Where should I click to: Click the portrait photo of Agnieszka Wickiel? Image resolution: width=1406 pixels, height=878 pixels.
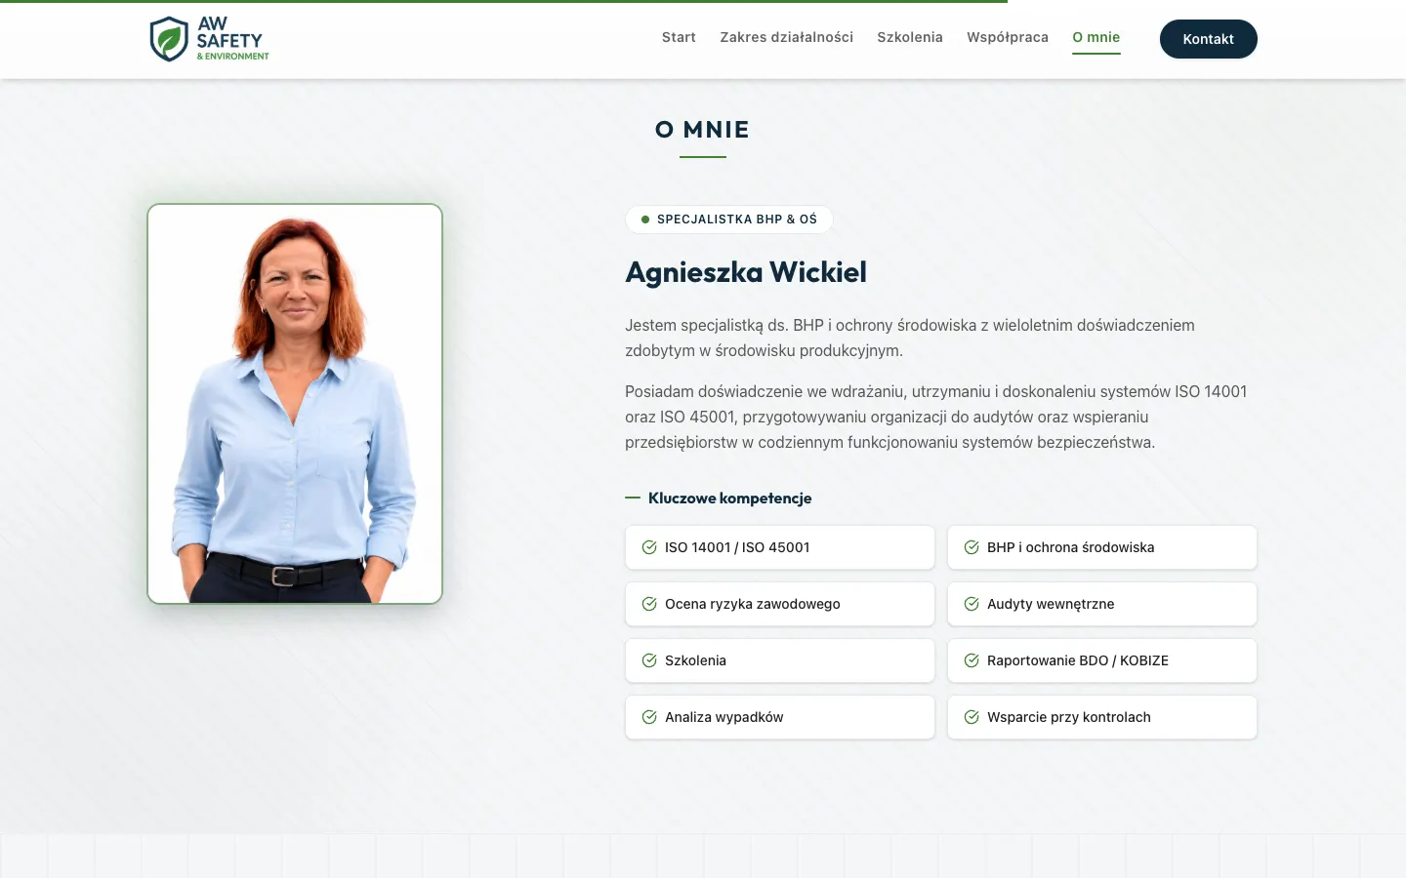[x=295, y=404]
